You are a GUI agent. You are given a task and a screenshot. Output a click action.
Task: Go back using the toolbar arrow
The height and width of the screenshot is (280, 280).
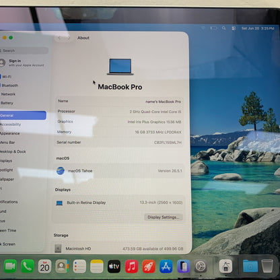(59, 38)
